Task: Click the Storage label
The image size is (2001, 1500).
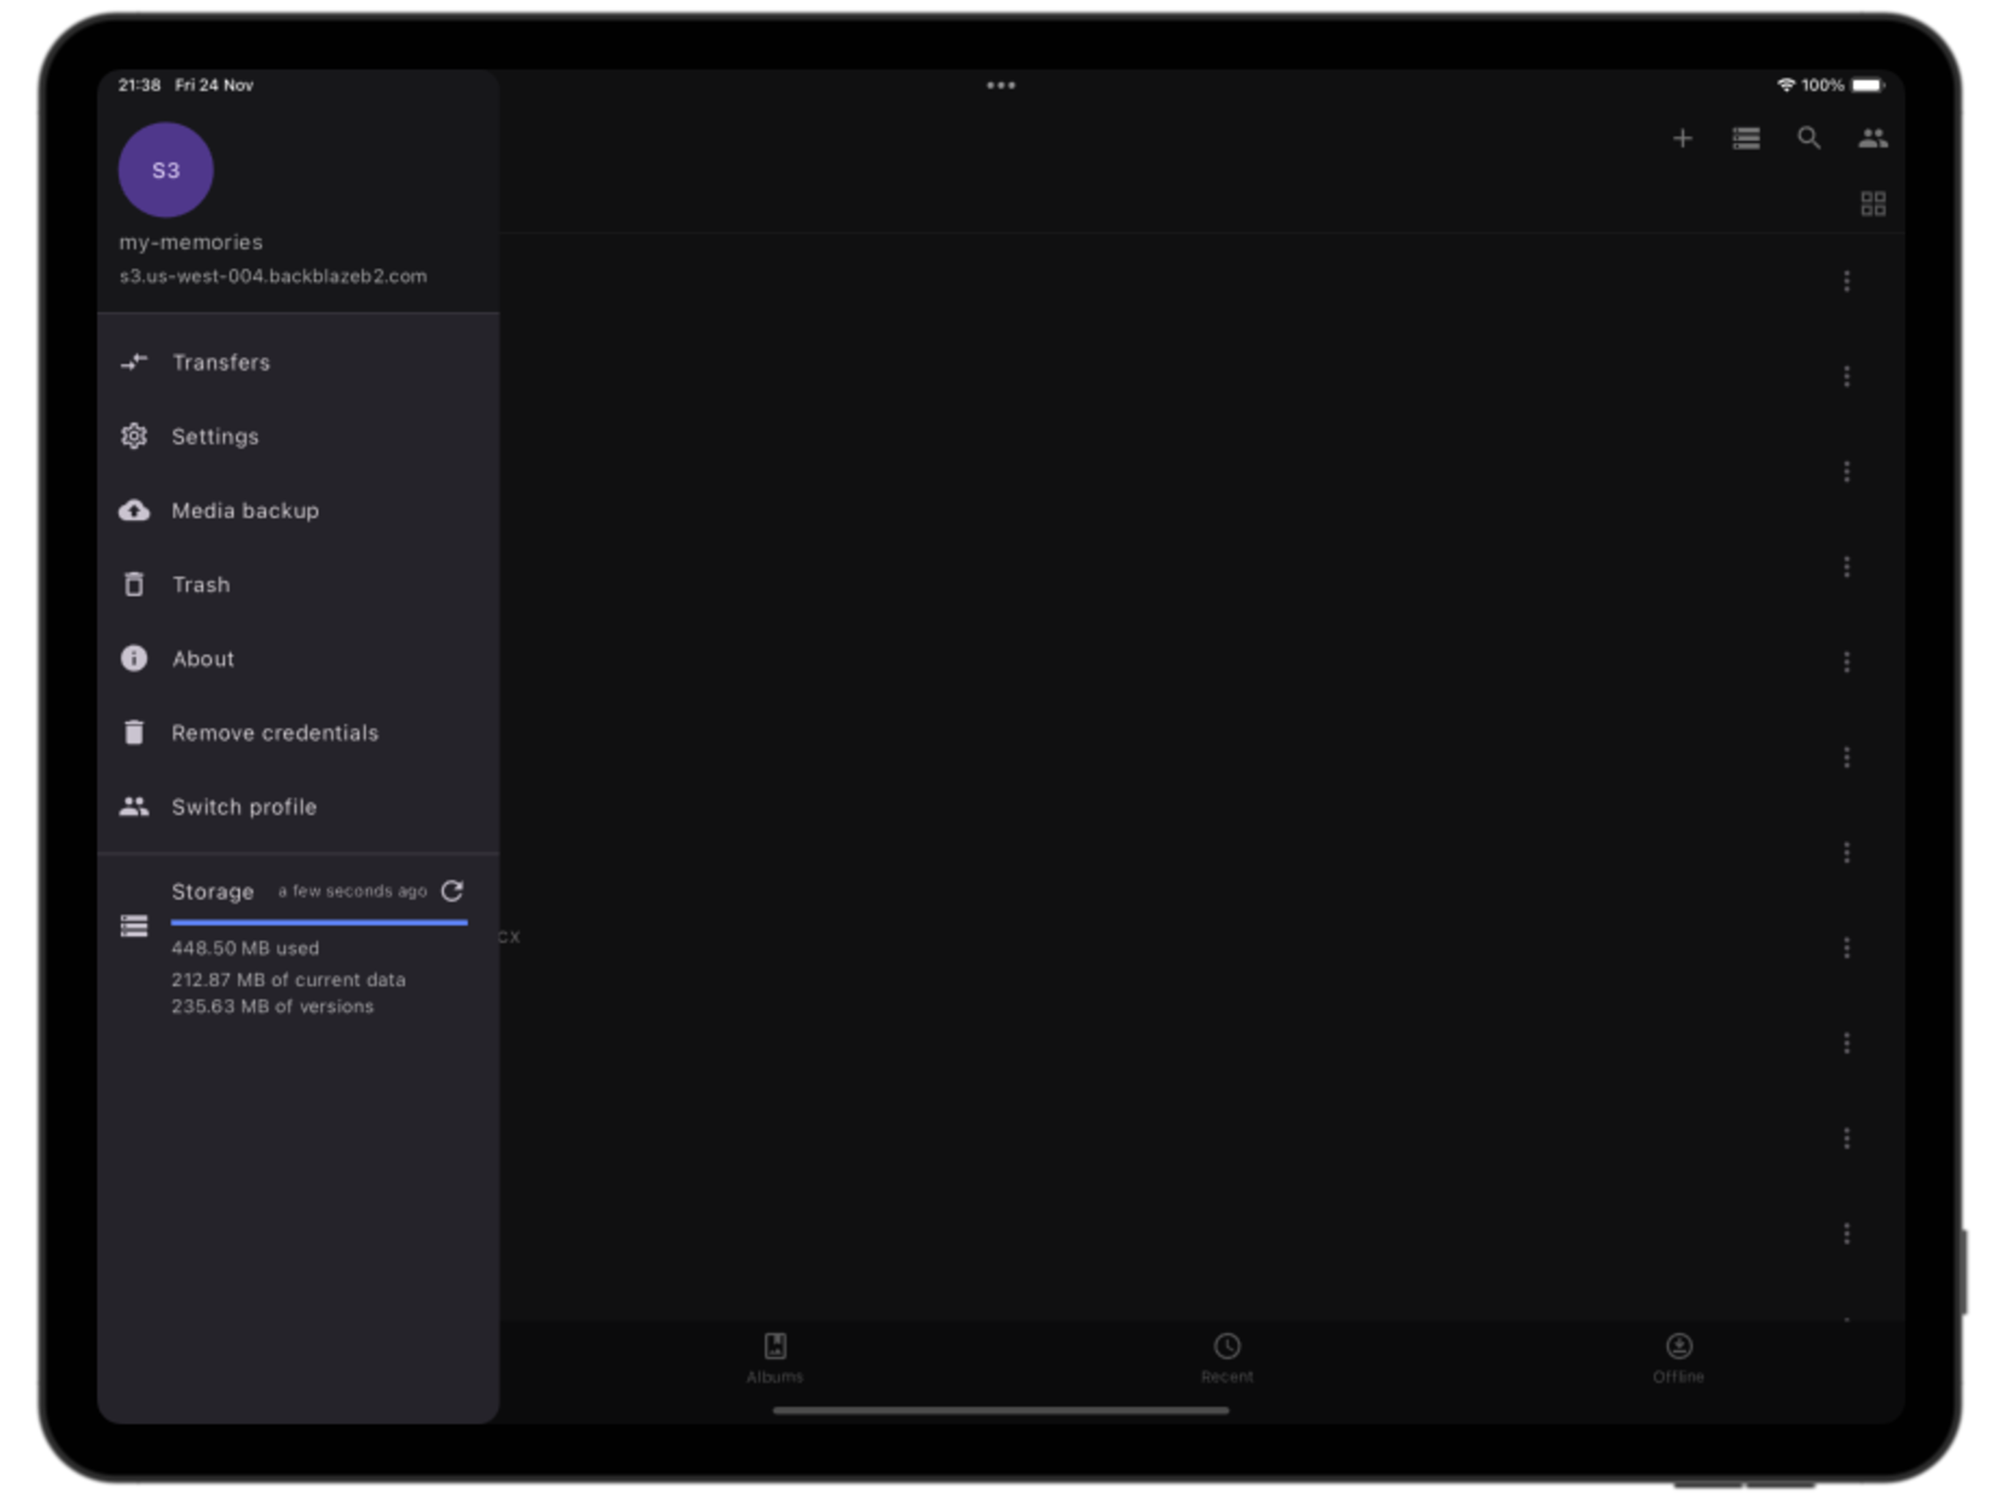Action: [x=212, y=892]
